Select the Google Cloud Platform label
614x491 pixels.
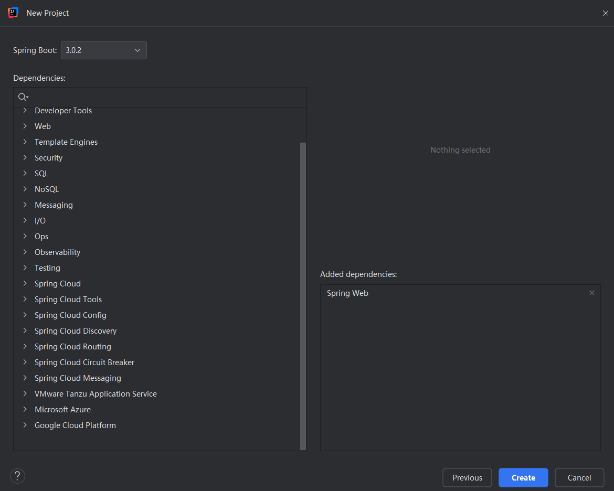pos(75,425)
